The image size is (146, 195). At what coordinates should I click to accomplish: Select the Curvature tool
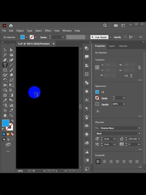tap(11, 60)
